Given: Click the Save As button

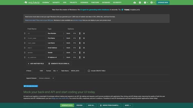Looking at the screenshot, I should 91,105.
